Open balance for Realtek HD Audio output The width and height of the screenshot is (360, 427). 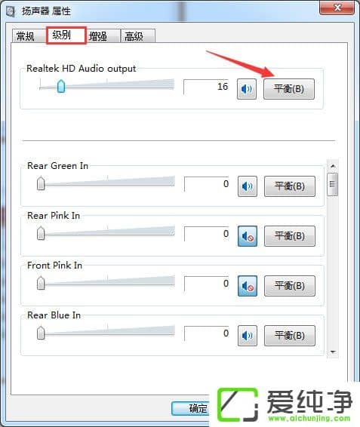[x=289, y=89]
